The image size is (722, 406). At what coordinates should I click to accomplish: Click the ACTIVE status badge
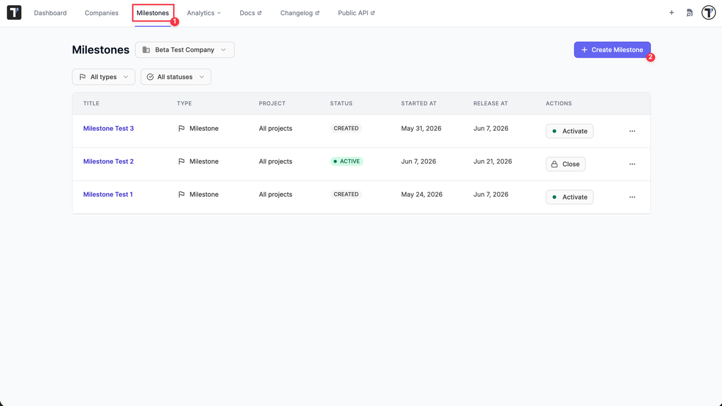pos(346,161)
